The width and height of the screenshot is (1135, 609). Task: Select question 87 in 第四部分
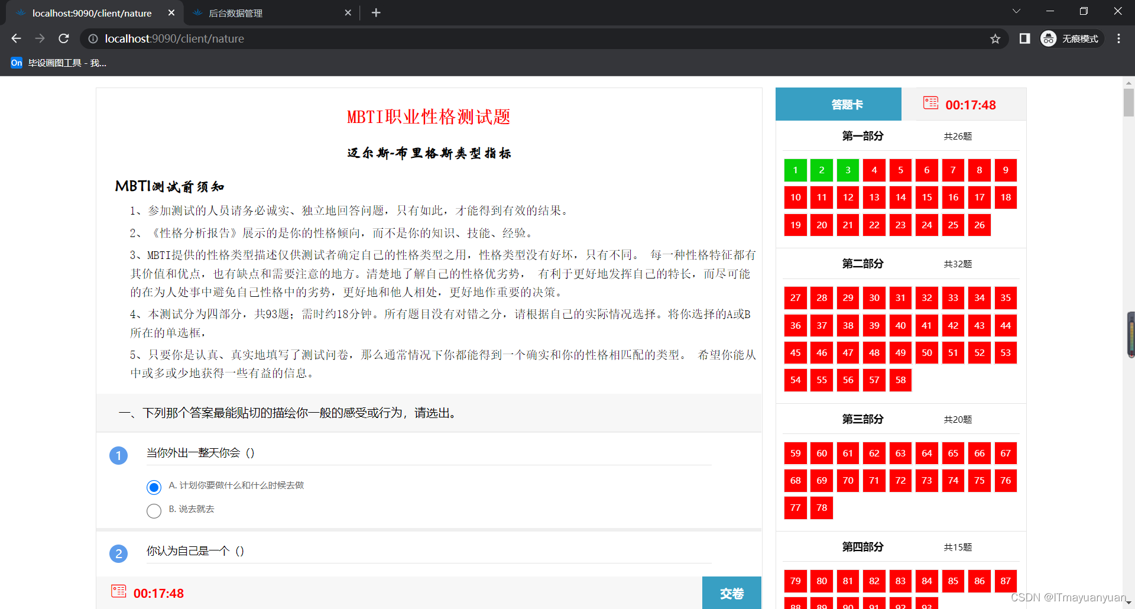[1006, 581]
